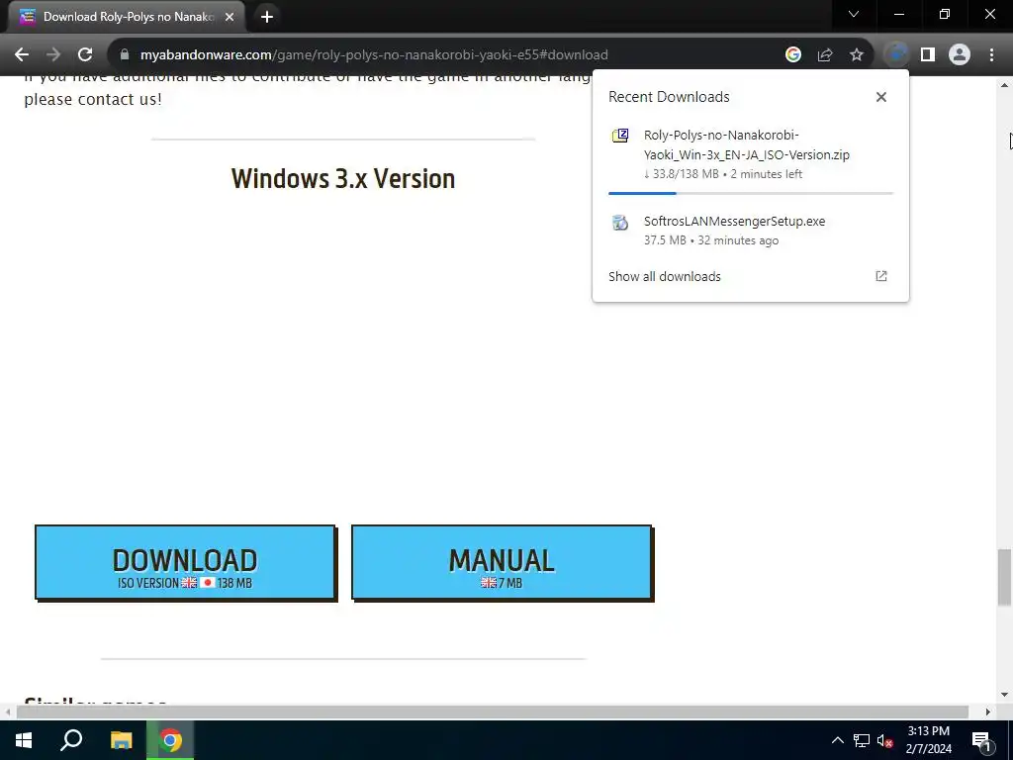
Task: Open the tab search chevron
Action: pos(854,14)
